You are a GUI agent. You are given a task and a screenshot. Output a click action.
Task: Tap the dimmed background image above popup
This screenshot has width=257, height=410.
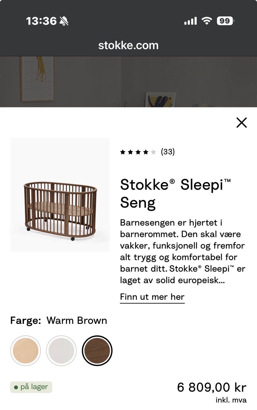point(128,82)
